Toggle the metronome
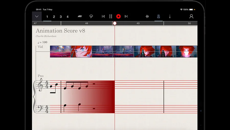Screen dimensions: 230x130 158,16
